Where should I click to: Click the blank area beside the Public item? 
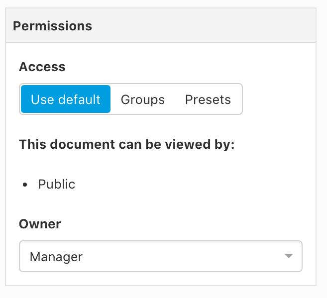188,184
